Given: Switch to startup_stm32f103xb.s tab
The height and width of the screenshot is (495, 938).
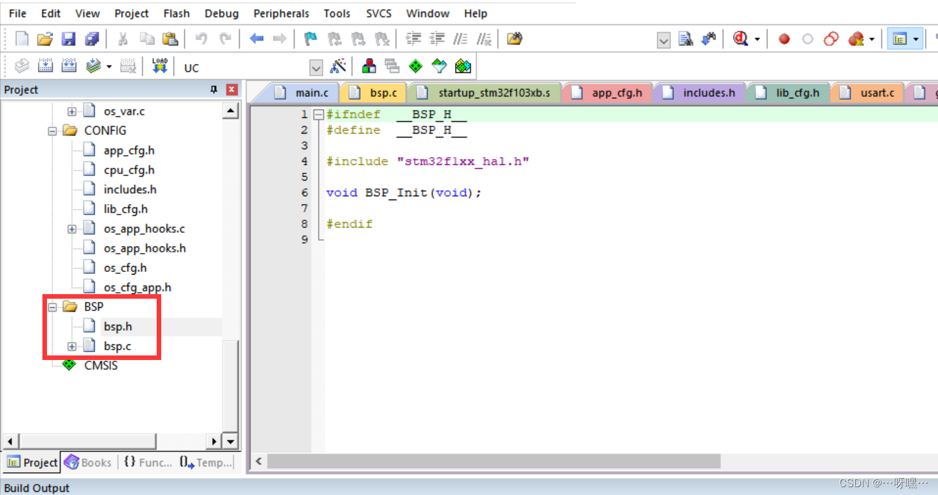Looking at the screenshot, I should pos(487,93).
